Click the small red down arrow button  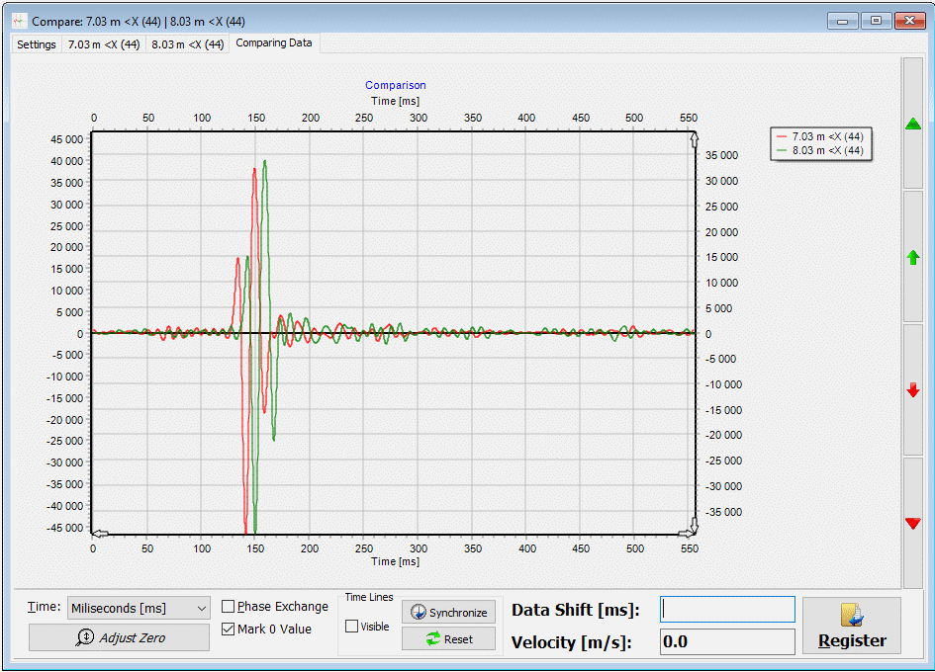point(912,390)
